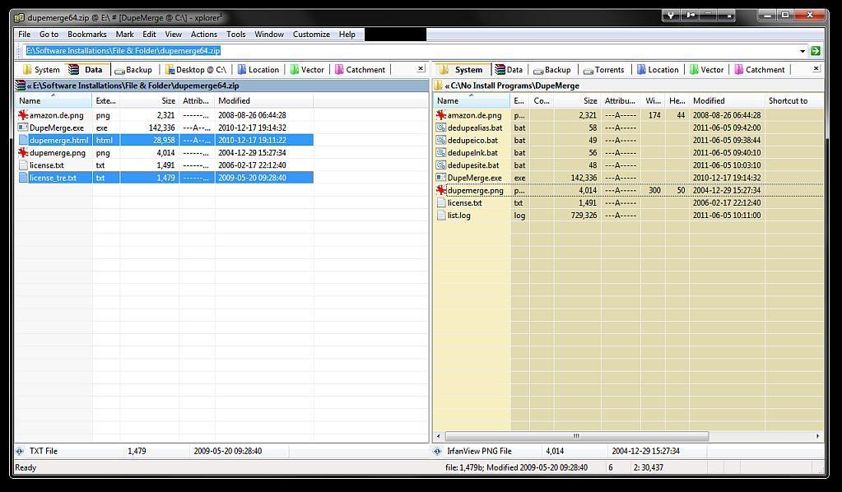Click the license_tre.txt file icon
The height and width of the screenshot is (492, 842).
tap(23, 178)
